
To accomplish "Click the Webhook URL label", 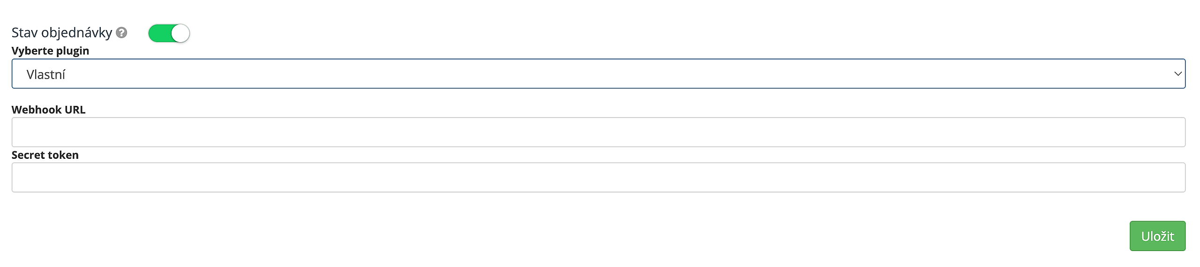I will (x=48, y=110).
